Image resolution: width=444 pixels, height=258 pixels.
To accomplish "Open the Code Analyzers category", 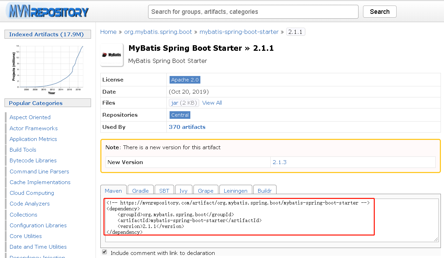I will pyautogui.click(x=30, y=203).
